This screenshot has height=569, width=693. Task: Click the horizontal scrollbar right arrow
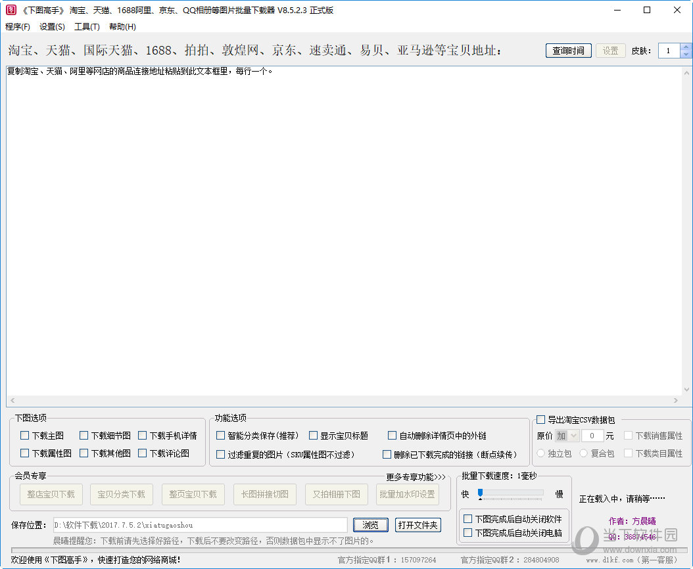(x=676, y=400)
